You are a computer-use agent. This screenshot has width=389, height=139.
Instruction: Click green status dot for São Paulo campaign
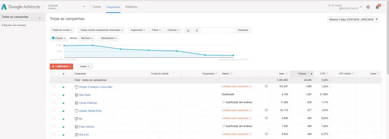point(63,95)
